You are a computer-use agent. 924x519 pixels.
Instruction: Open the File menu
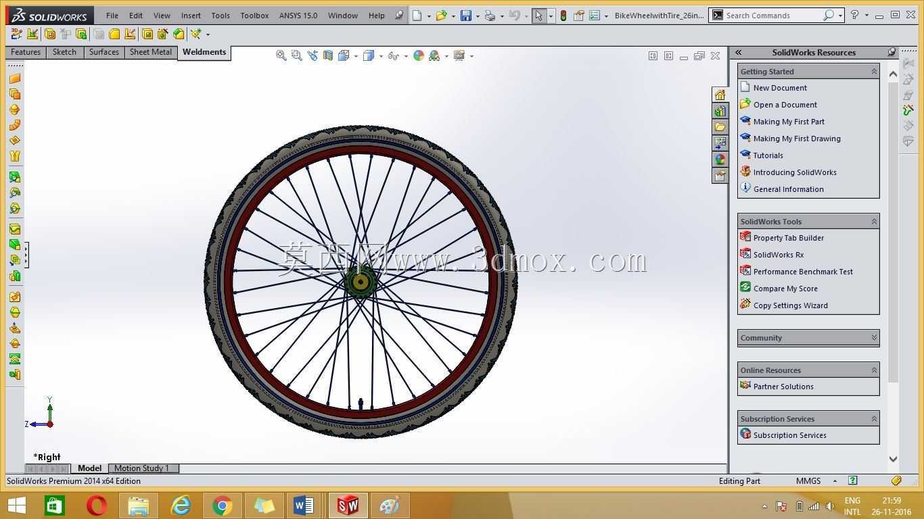tap(112, 15)
